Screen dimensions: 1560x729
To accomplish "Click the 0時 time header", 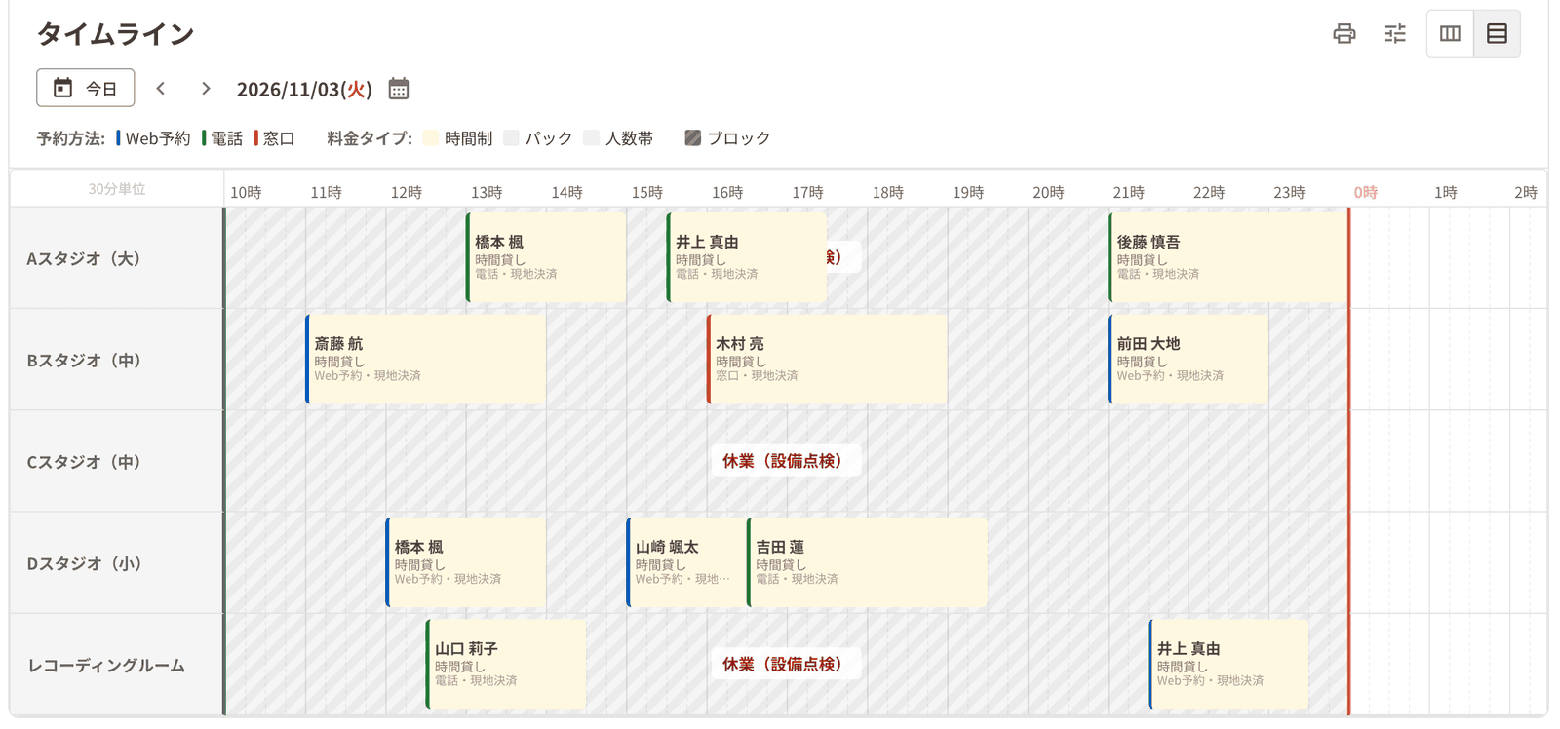I will [x=1365, y=192].
